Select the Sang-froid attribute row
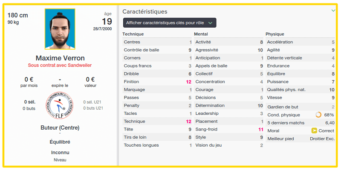The height and width of the screenshot is (170, 341). [x=228, y=130]
